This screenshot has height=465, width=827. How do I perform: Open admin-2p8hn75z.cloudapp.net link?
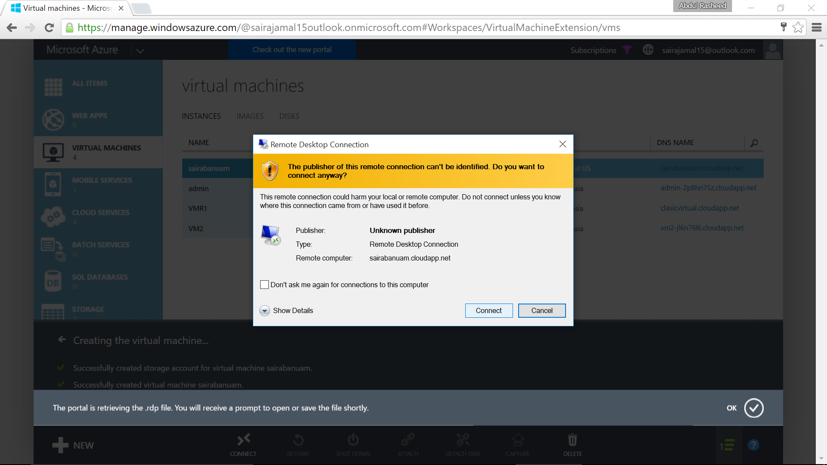[709, 188]
